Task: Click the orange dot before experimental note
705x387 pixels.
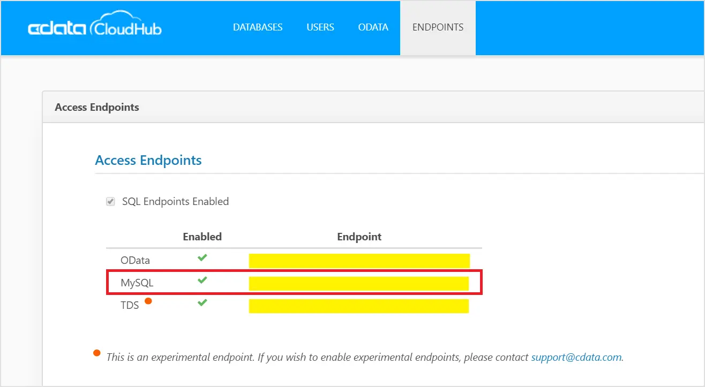Action: coord(97,353)
